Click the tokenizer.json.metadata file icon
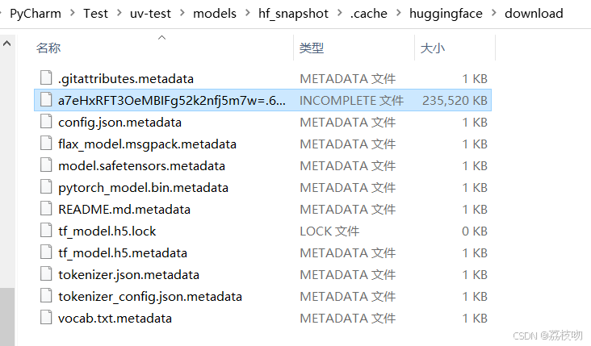 [46, 274]
